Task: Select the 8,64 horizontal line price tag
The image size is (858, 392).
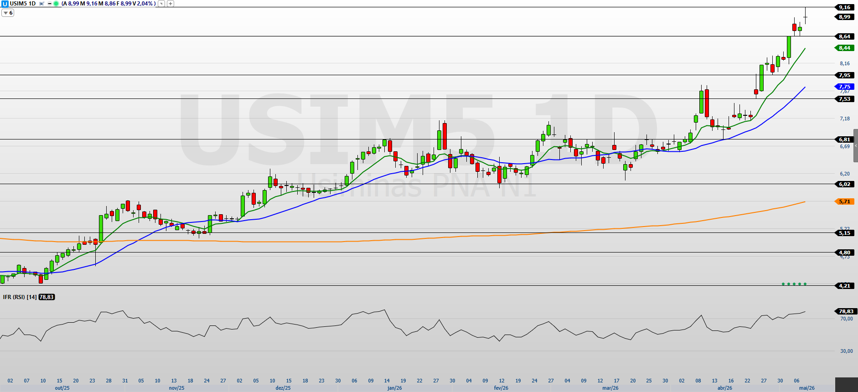Action: click(845, 36)
